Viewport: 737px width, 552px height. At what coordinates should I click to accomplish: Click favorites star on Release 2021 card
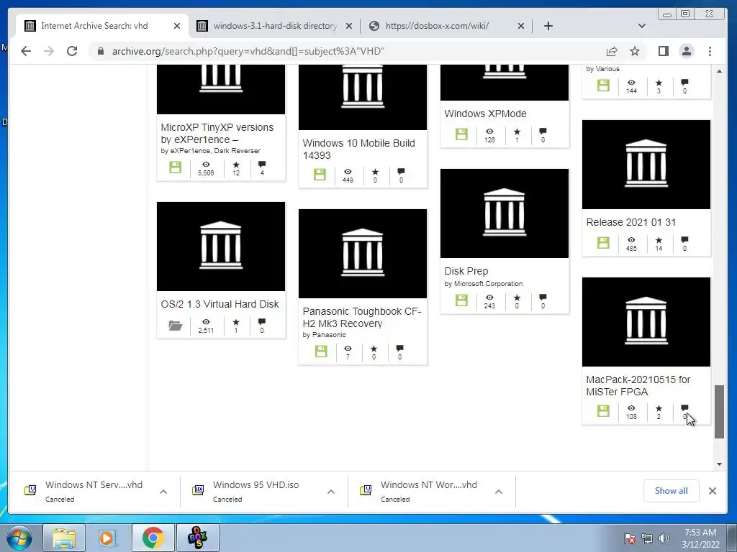click(659, 240)
